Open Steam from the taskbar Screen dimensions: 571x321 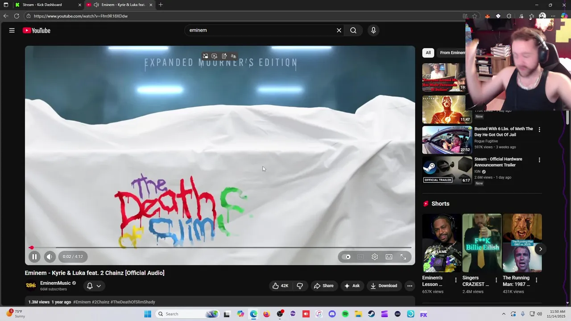coord(371,314)
